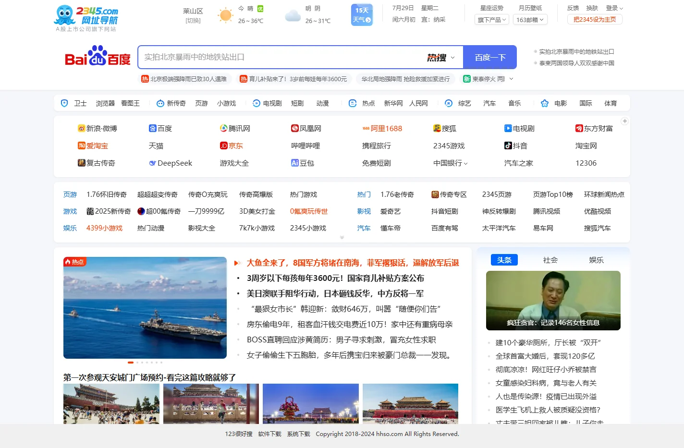Viewport: 684px width, 448px height.
Task: Open 建10个豪华厕所 news item
Action: (548, 342)
